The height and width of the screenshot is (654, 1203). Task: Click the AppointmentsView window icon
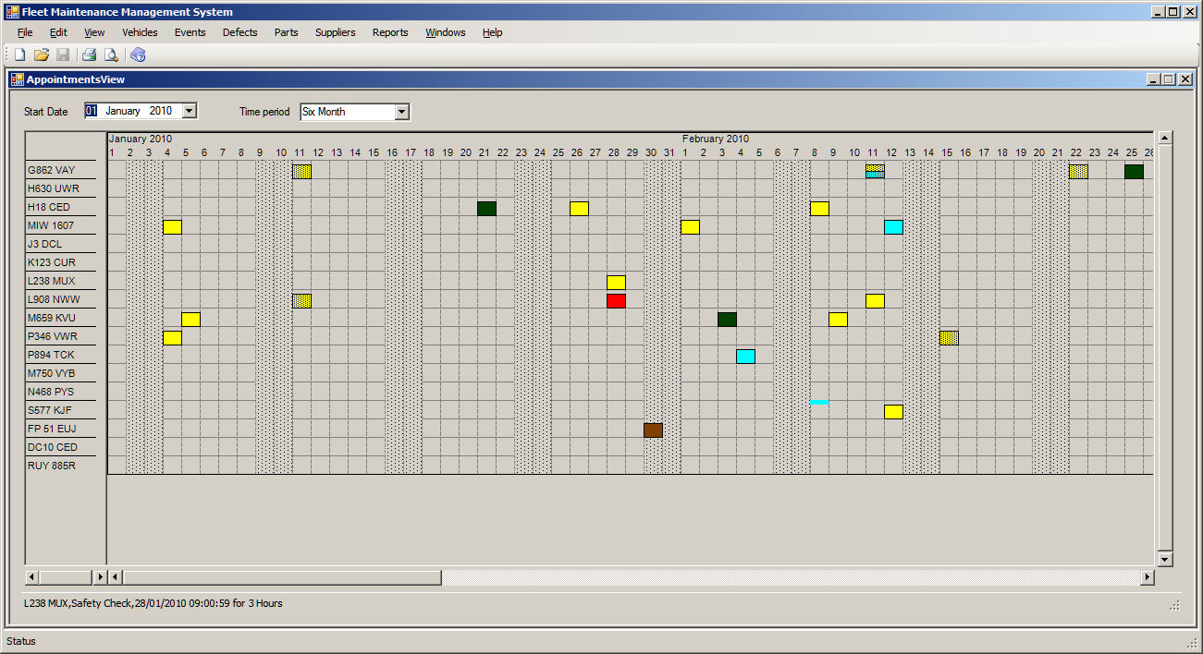18,79
